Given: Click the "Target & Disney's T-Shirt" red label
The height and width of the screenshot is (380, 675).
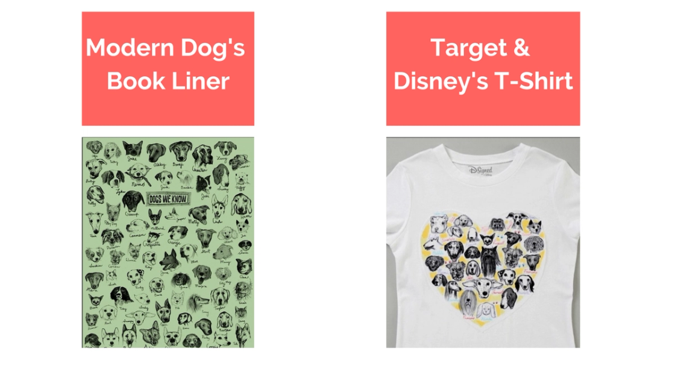Looking at the screenshot, I should click(x=483, y=69).
